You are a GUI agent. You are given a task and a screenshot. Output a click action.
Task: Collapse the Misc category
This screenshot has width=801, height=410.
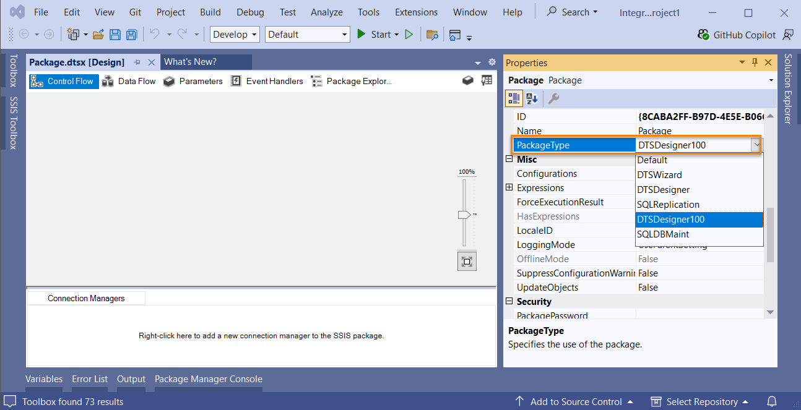[509, 160]
